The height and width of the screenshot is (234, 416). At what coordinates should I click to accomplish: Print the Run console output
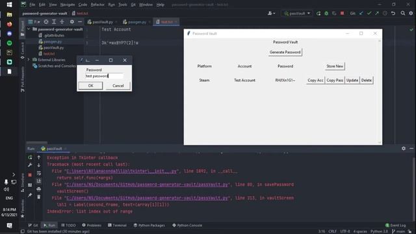tap(39, 189)
